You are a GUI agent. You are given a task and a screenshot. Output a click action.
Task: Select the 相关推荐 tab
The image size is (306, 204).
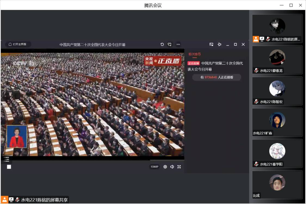tap(194, 54)
